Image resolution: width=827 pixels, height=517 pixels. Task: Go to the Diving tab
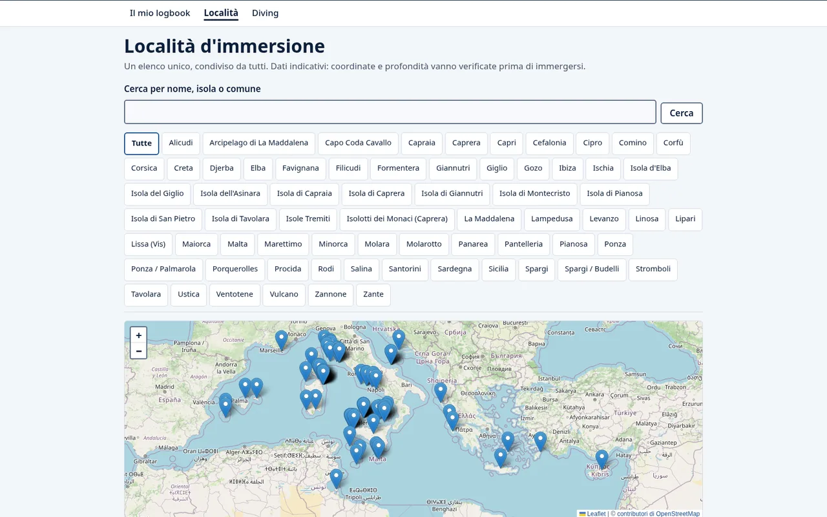(265, 13)
